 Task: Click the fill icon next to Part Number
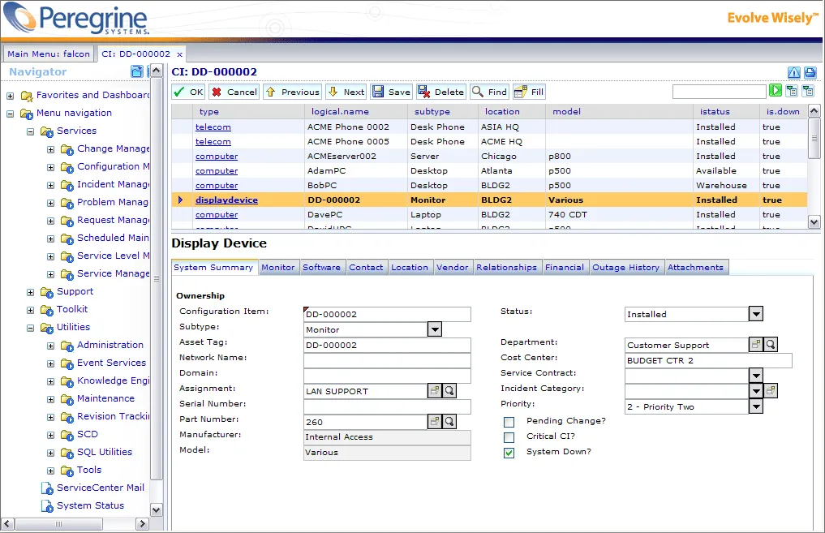[x=435, y=422]
